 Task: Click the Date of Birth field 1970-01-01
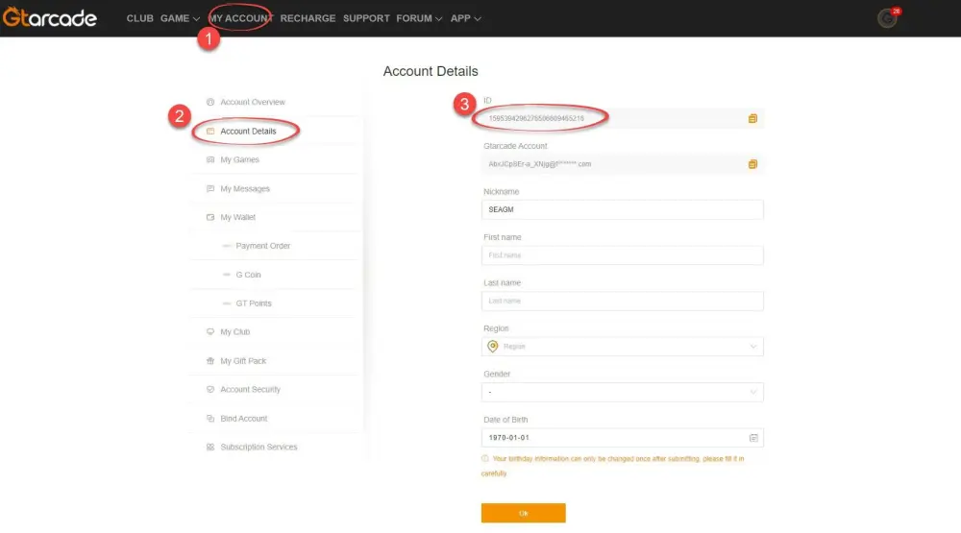click(622, 438)
